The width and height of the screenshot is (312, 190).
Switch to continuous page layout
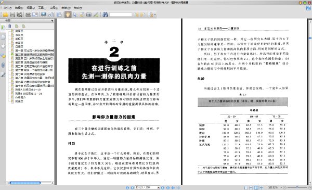coord(251,187)
